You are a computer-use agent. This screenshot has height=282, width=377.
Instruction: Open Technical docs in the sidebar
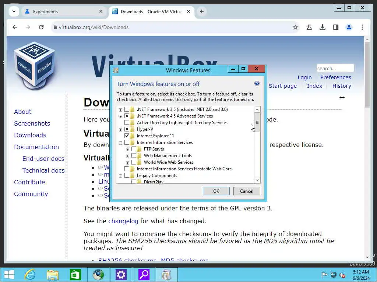point(43,170)
